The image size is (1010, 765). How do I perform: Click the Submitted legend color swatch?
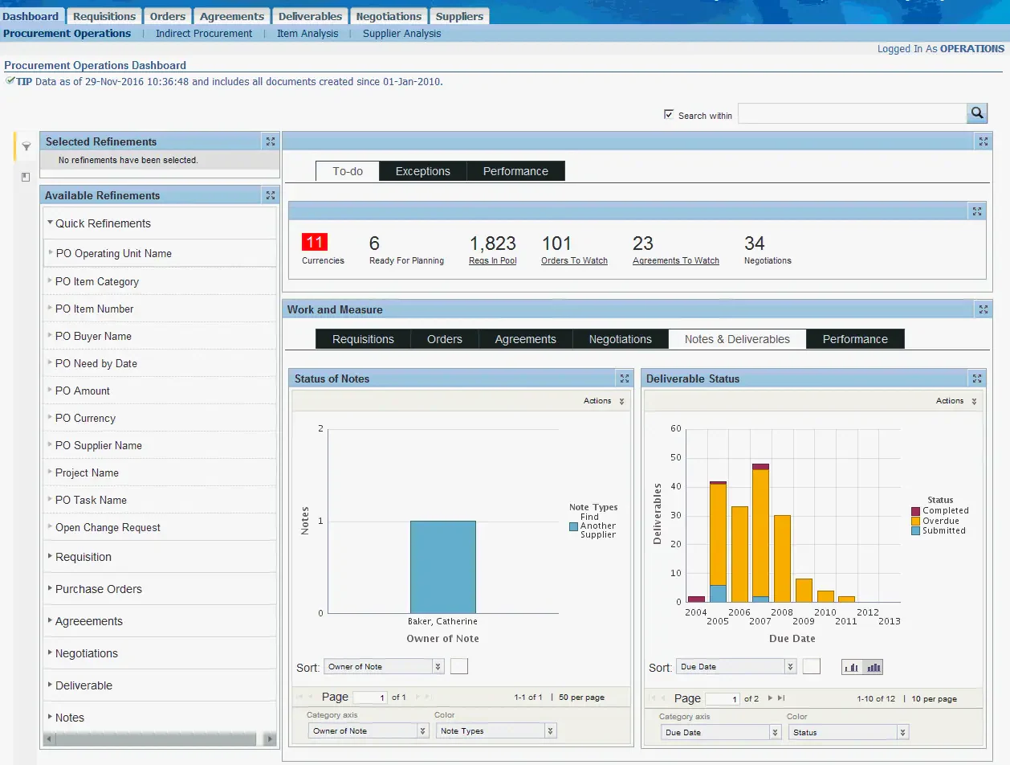[x=915, y=531]
